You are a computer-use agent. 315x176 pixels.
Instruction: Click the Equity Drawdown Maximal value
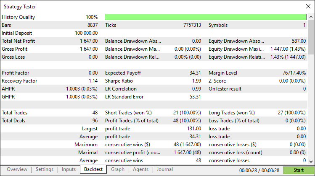click(288, 49)
